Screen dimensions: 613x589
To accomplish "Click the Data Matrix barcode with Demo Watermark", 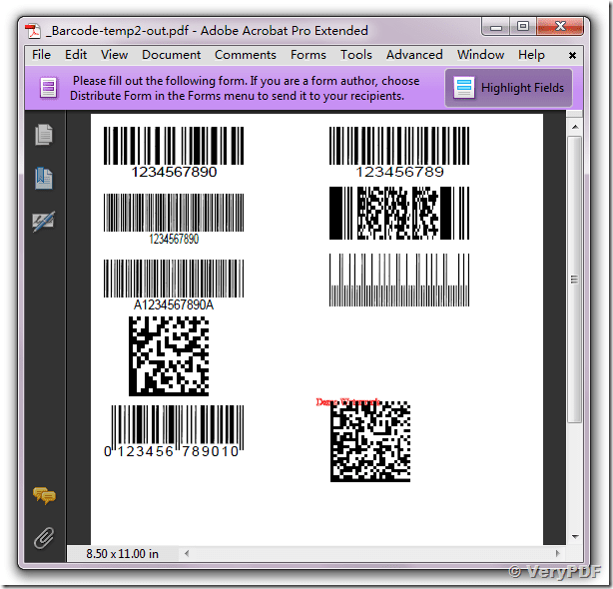I will 369,441.
